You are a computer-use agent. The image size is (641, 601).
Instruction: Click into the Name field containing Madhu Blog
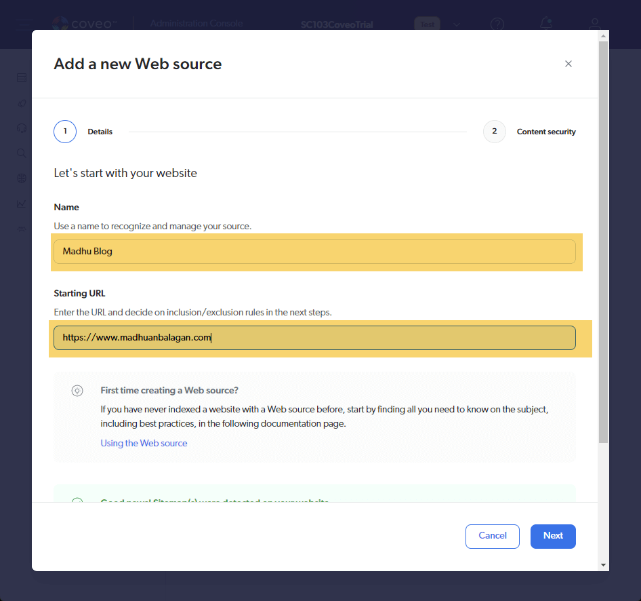tap(314, 252)
